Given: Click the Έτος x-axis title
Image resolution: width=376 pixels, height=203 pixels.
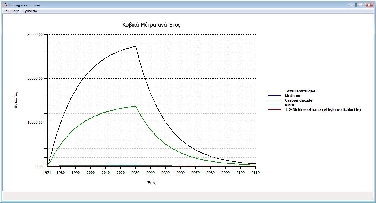Looking at the screenshot, I should pos(151,183).
